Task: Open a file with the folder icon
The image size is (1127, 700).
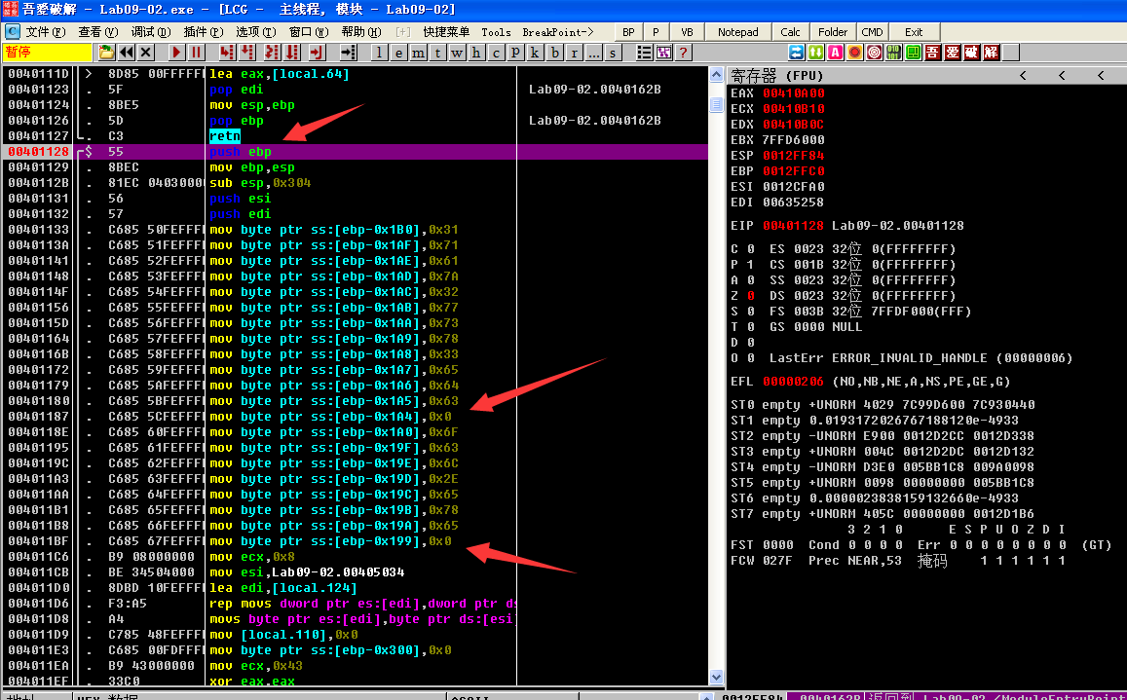Action: pyautogui.click(x=106, y=53)
